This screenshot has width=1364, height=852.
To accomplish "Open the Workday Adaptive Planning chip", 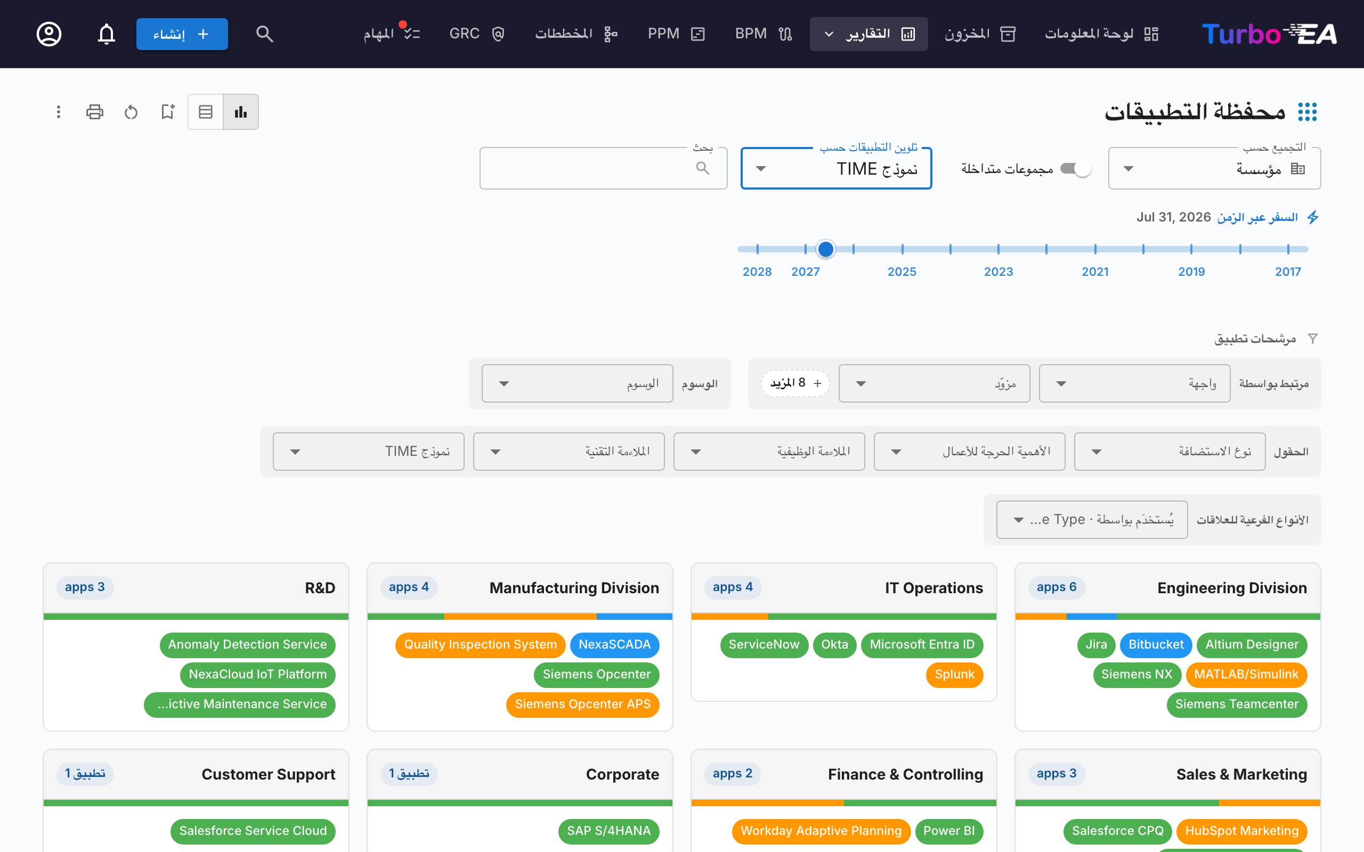I will coord(821,831).
